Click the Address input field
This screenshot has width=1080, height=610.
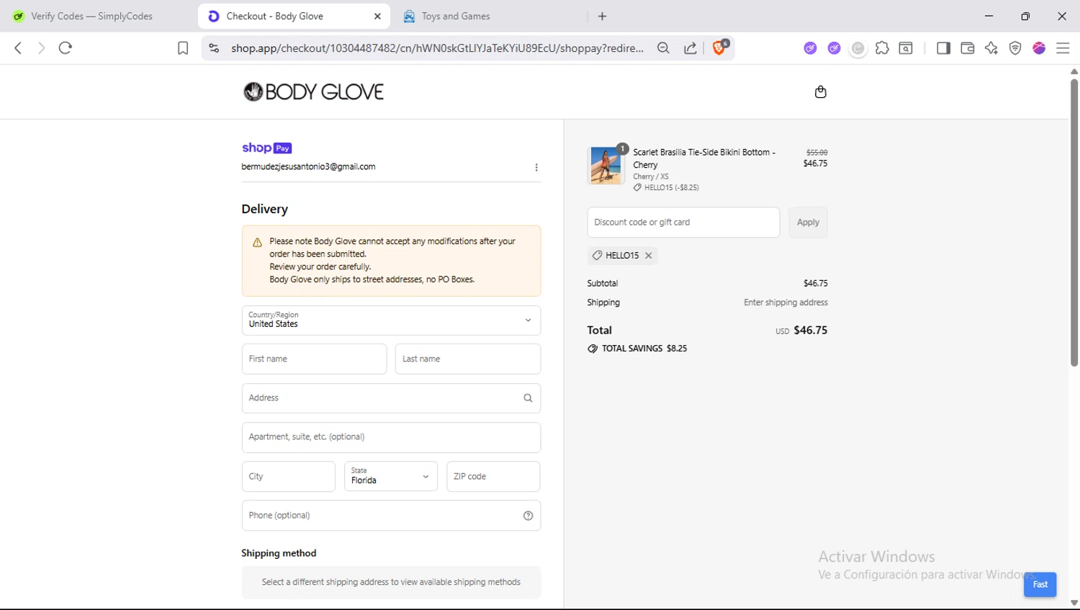[x=391, y=398]
